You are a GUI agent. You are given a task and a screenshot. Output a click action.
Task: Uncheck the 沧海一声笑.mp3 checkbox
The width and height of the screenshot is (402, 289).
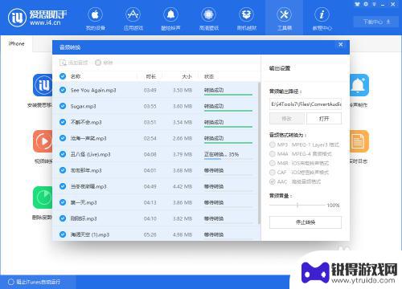coord(63,138)
